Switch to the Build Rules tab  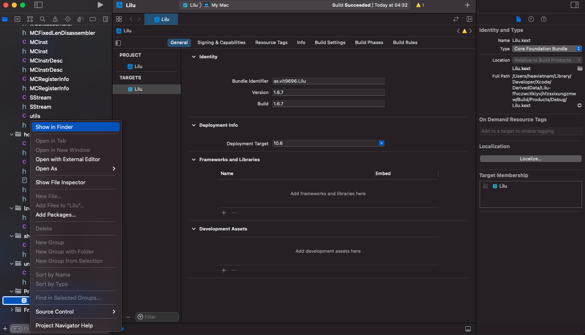tap(405, 42)
